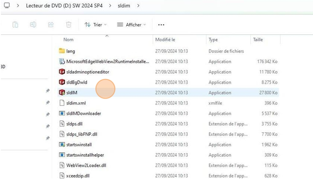Click the xmlfile type cell
Viewport: 313px width, 182px height.
(215, 103)
